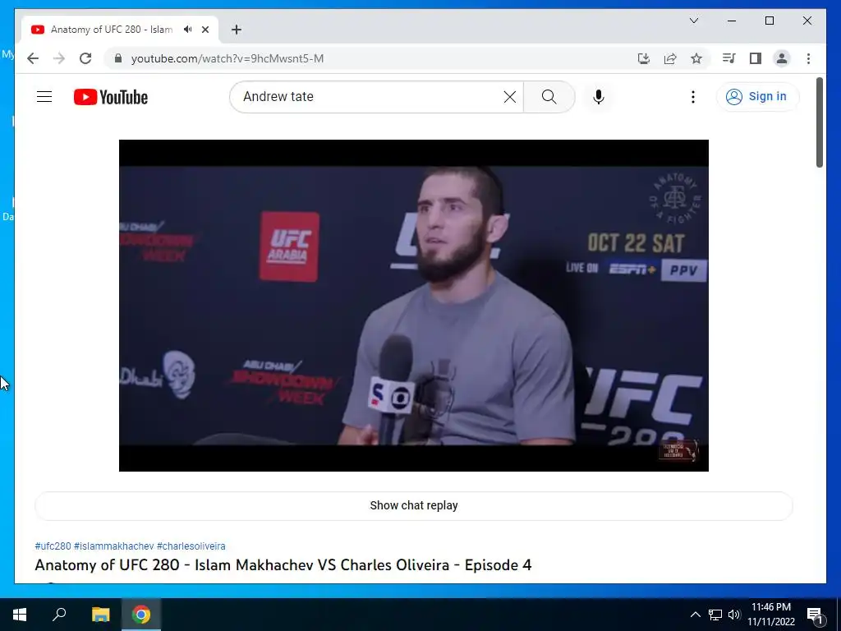Click end-screen thumbnail in video corner
The height and width of the screenshot is (631, 841).
point(678,450)
